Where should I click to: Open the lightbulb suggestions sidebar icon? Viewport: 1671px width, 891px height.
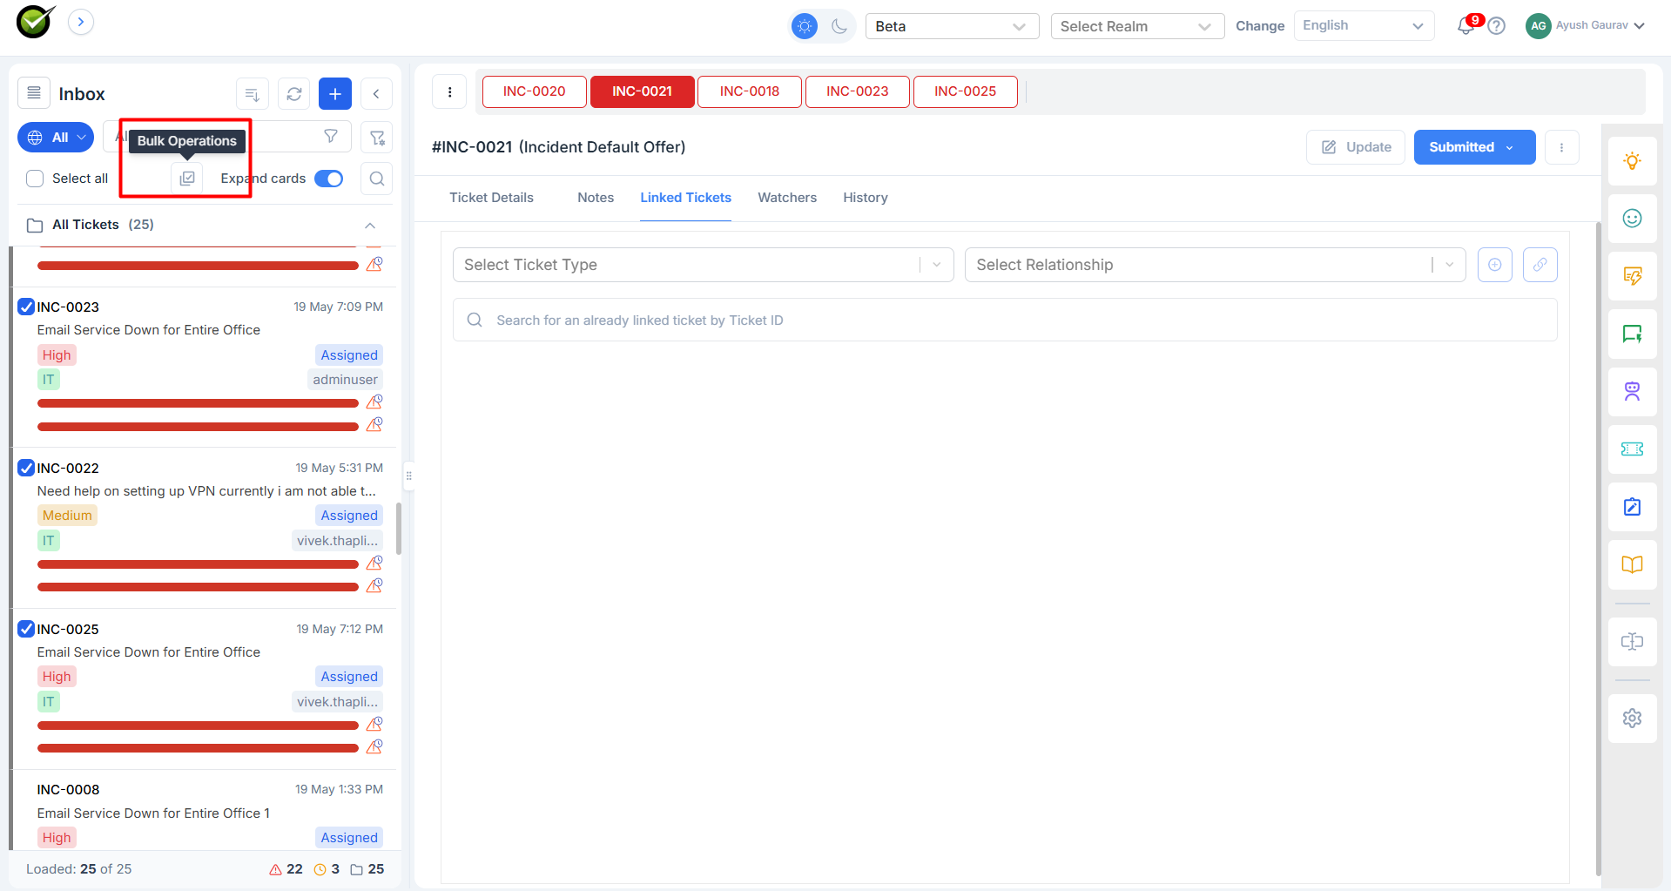tap(1632, 161)
